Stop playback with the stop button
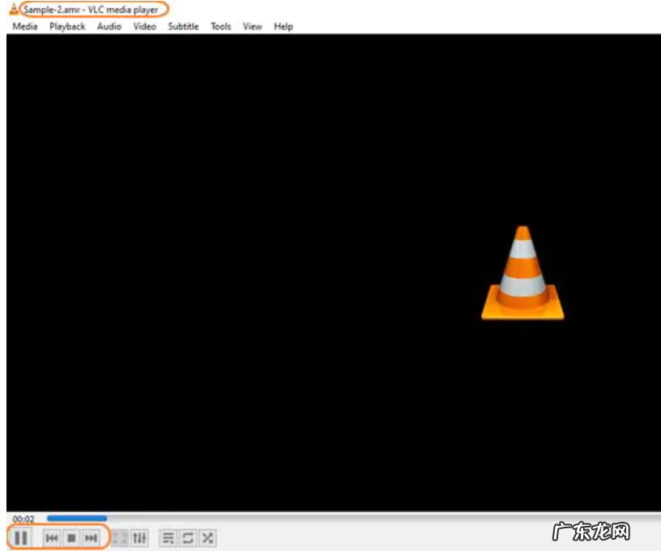This screenshot has width=661, height=555. click(71, 538)
